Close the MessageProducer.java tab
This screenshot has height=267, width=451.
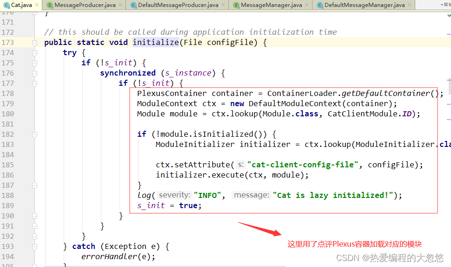click(120, 5)
